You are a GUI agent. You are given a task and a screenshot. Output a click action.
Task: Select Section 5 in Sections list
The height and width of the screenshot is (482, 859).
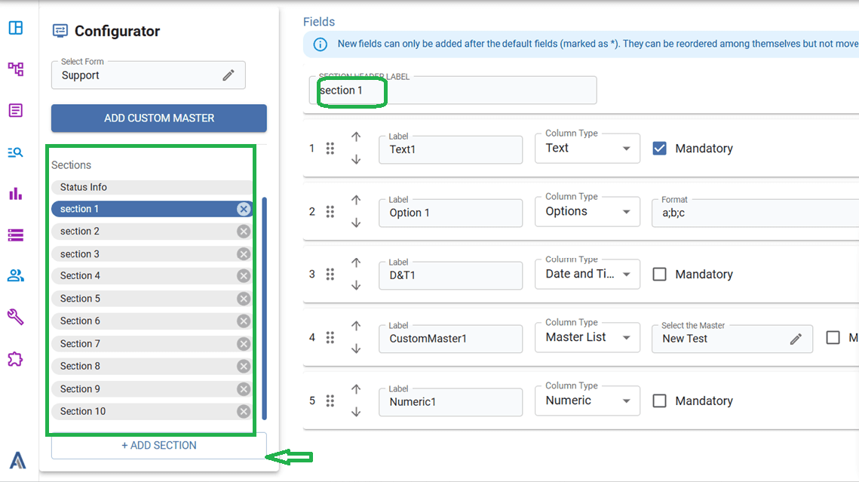click(152, 299)
